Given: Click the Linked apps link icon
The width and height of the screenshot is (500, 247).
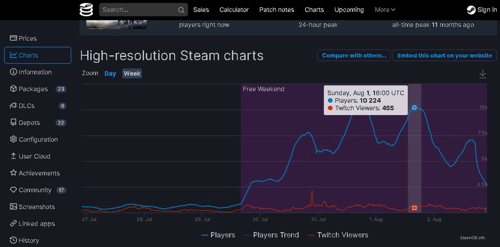Looking at the screenshot, I should (x=13, y=224).
